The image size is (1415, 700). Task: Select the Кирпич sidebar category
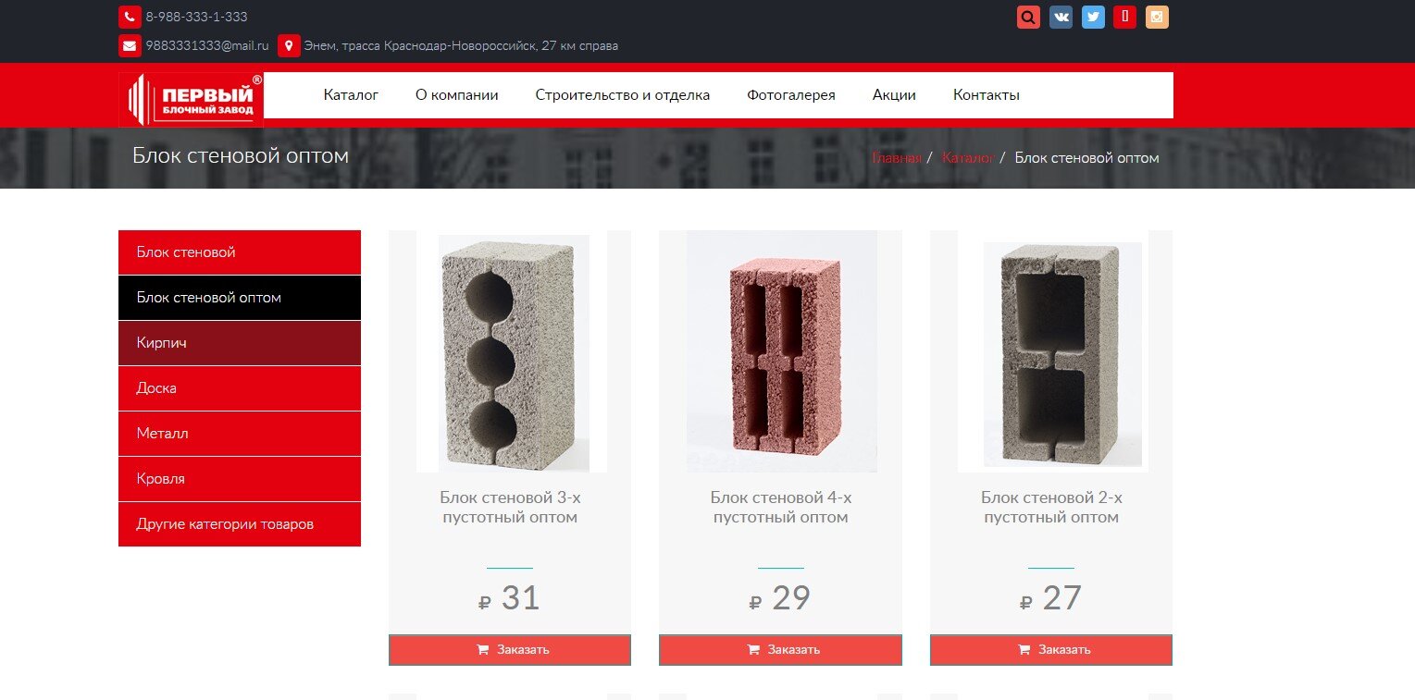tap(240, 343)
